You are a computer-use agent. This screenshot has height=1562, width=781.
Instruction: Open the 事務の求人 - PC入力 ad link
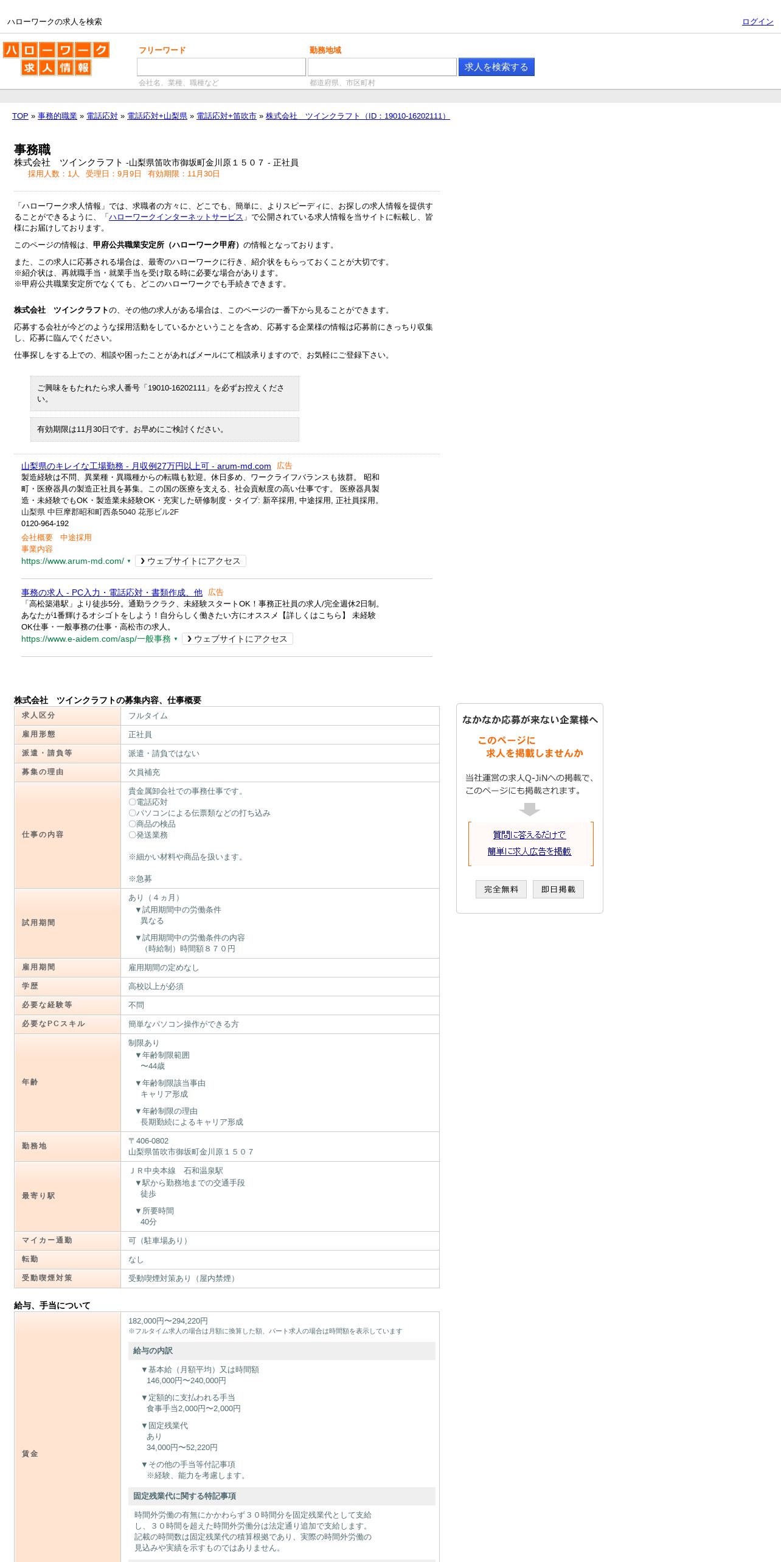tap(112, 592)
